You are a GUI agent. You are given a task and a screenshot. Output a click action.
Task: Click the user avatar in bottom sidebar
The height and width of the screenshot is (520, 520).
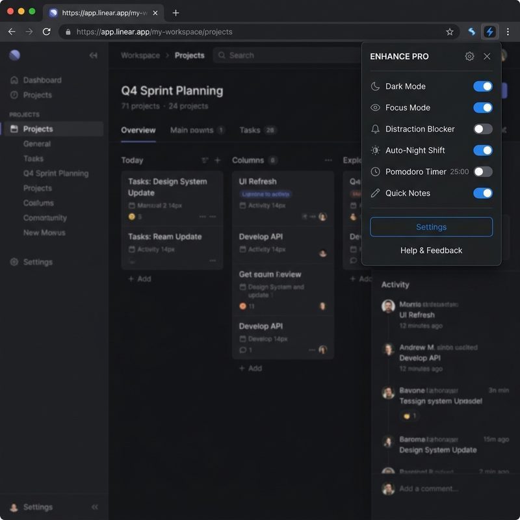click(x=14, y=507)
